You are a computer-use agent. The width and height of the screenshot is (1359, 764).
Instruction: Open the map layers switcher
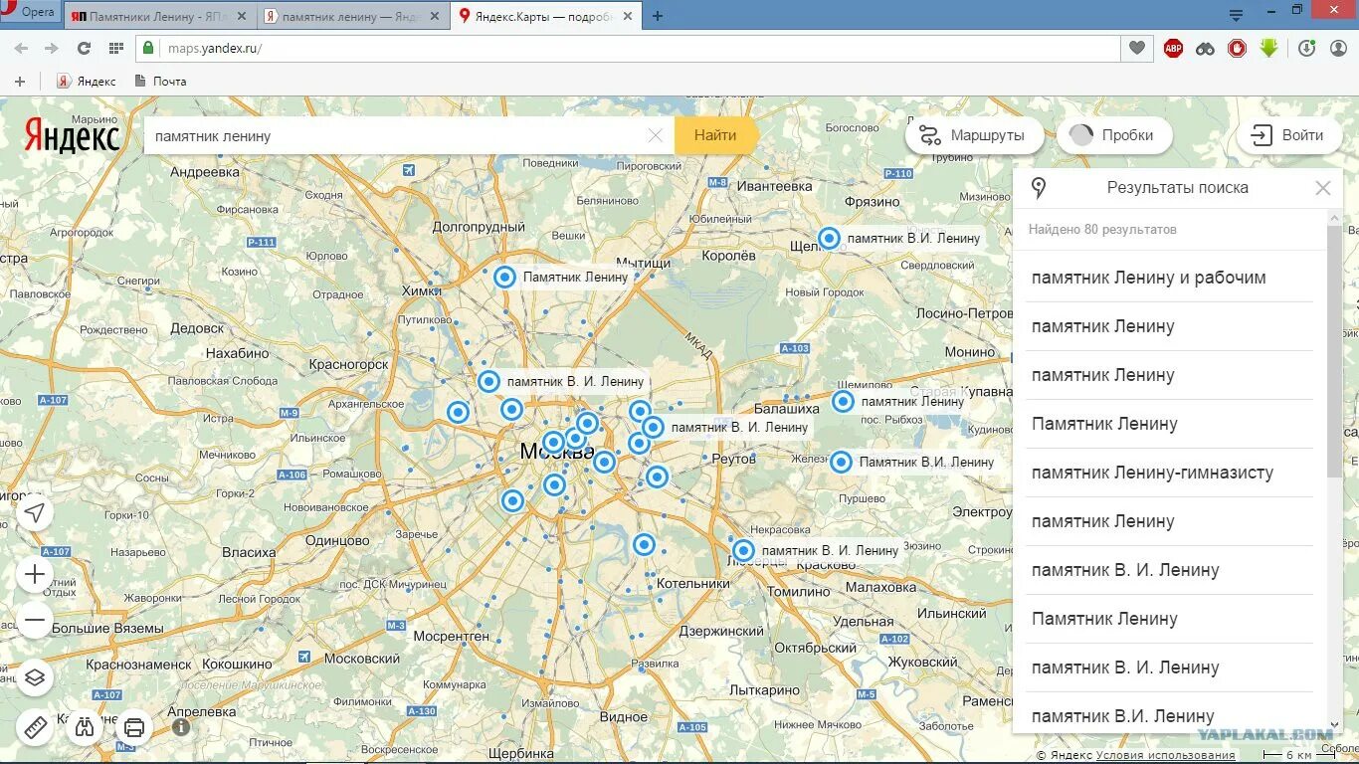(35, 678)
